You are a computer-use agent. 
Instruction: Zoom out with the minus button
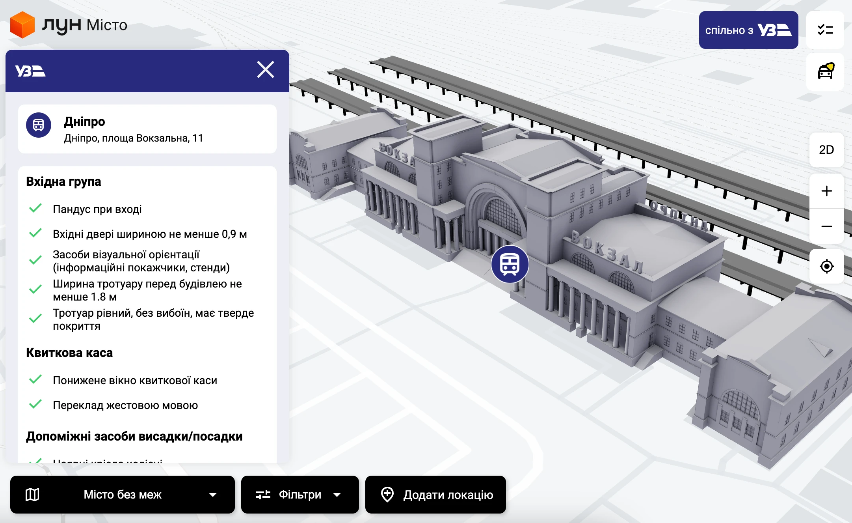coord(826,226)
